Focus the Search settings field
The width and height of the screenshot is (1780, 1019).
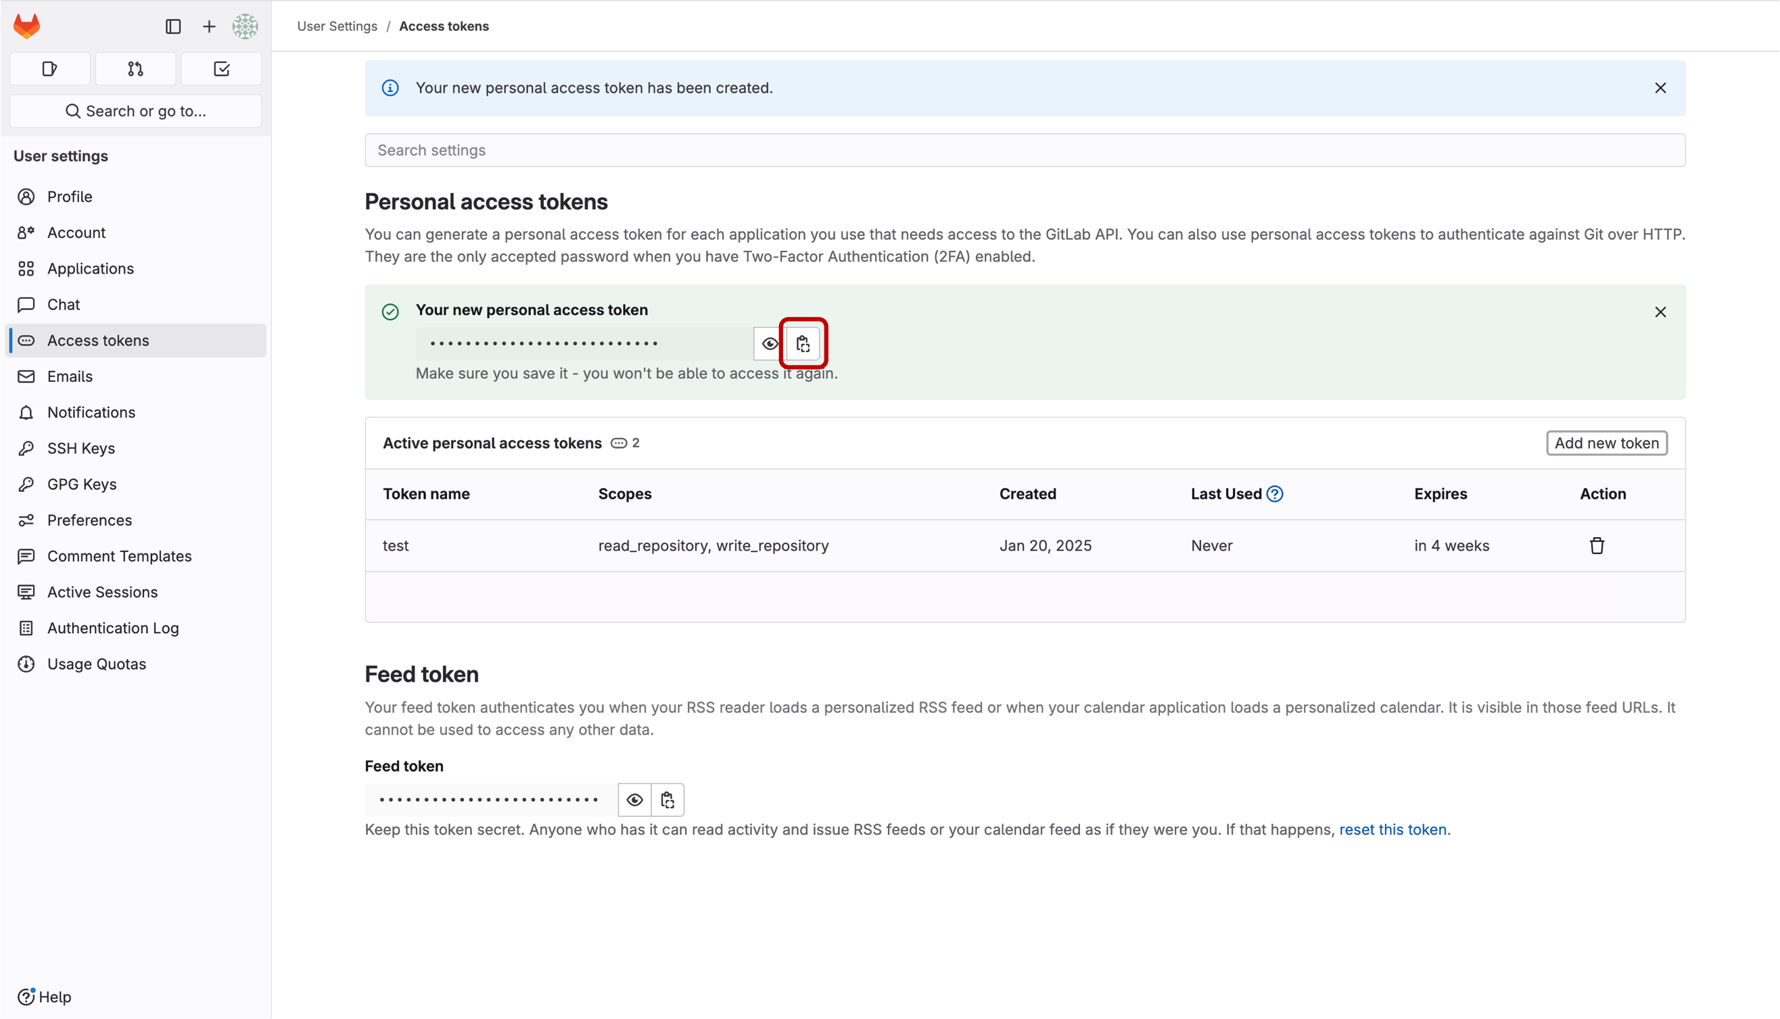coord(1025,151)
